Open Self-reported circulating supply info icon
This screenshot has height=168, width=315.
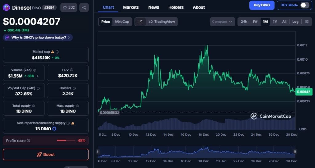pos(68,123)
